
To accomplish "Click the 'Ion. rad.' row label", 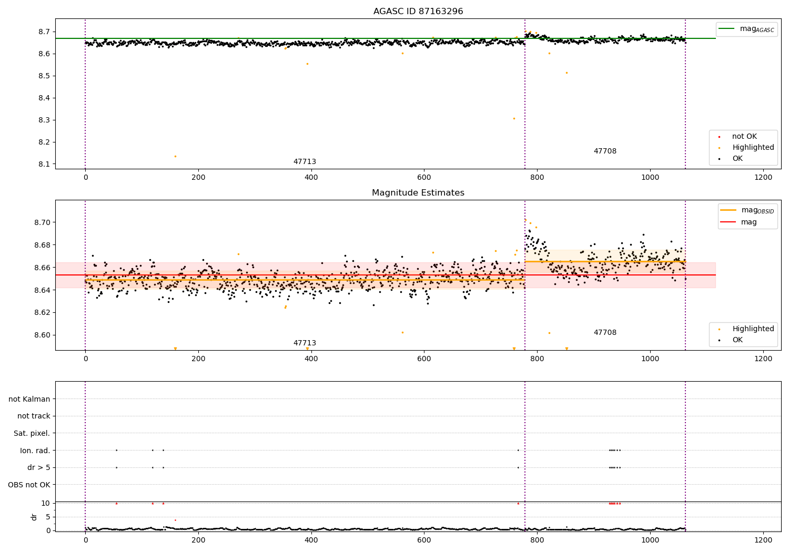I will (x=35, y=451).
